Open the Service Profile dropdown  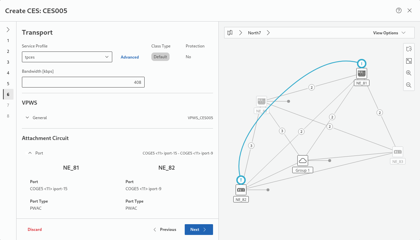click(x=67, y=57)
